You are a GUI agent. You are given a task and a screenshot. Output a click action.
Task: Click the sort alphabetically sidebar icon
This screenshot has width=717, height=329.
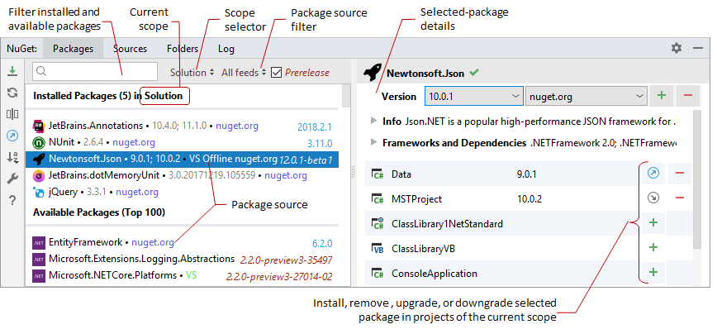[x=13, y=157]
